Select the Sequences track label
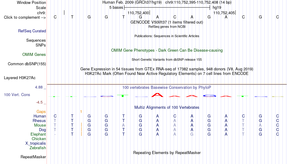The image size is (287, 164). (36, 40)
